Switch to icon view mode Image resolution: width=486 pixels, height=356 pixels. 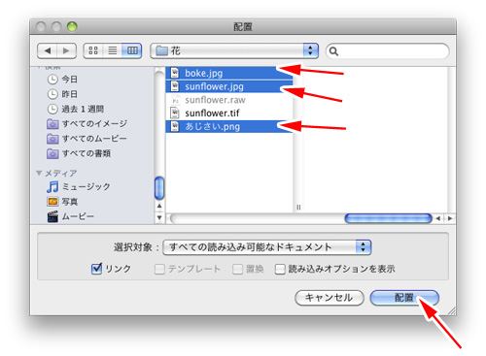[93, 50]
